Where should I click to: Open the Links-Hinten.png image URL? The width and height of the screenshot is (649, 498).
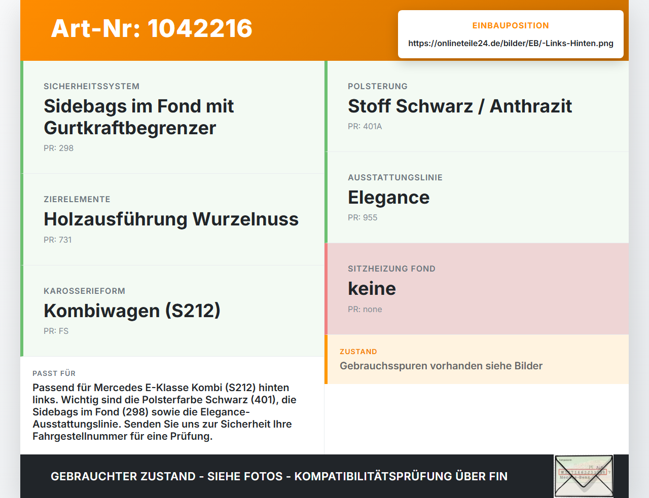511,43
